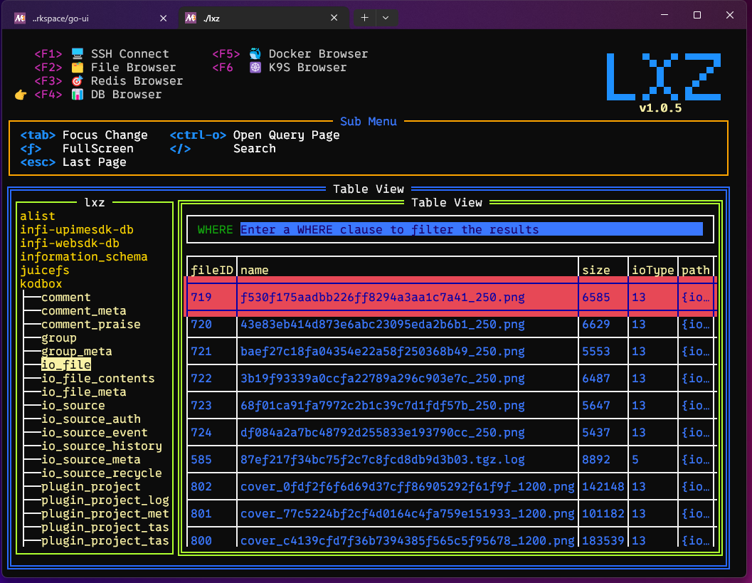Select the ./lxz terminal tab
The height and width of the screenshot is (583, 752).
[x=263, y=19]
